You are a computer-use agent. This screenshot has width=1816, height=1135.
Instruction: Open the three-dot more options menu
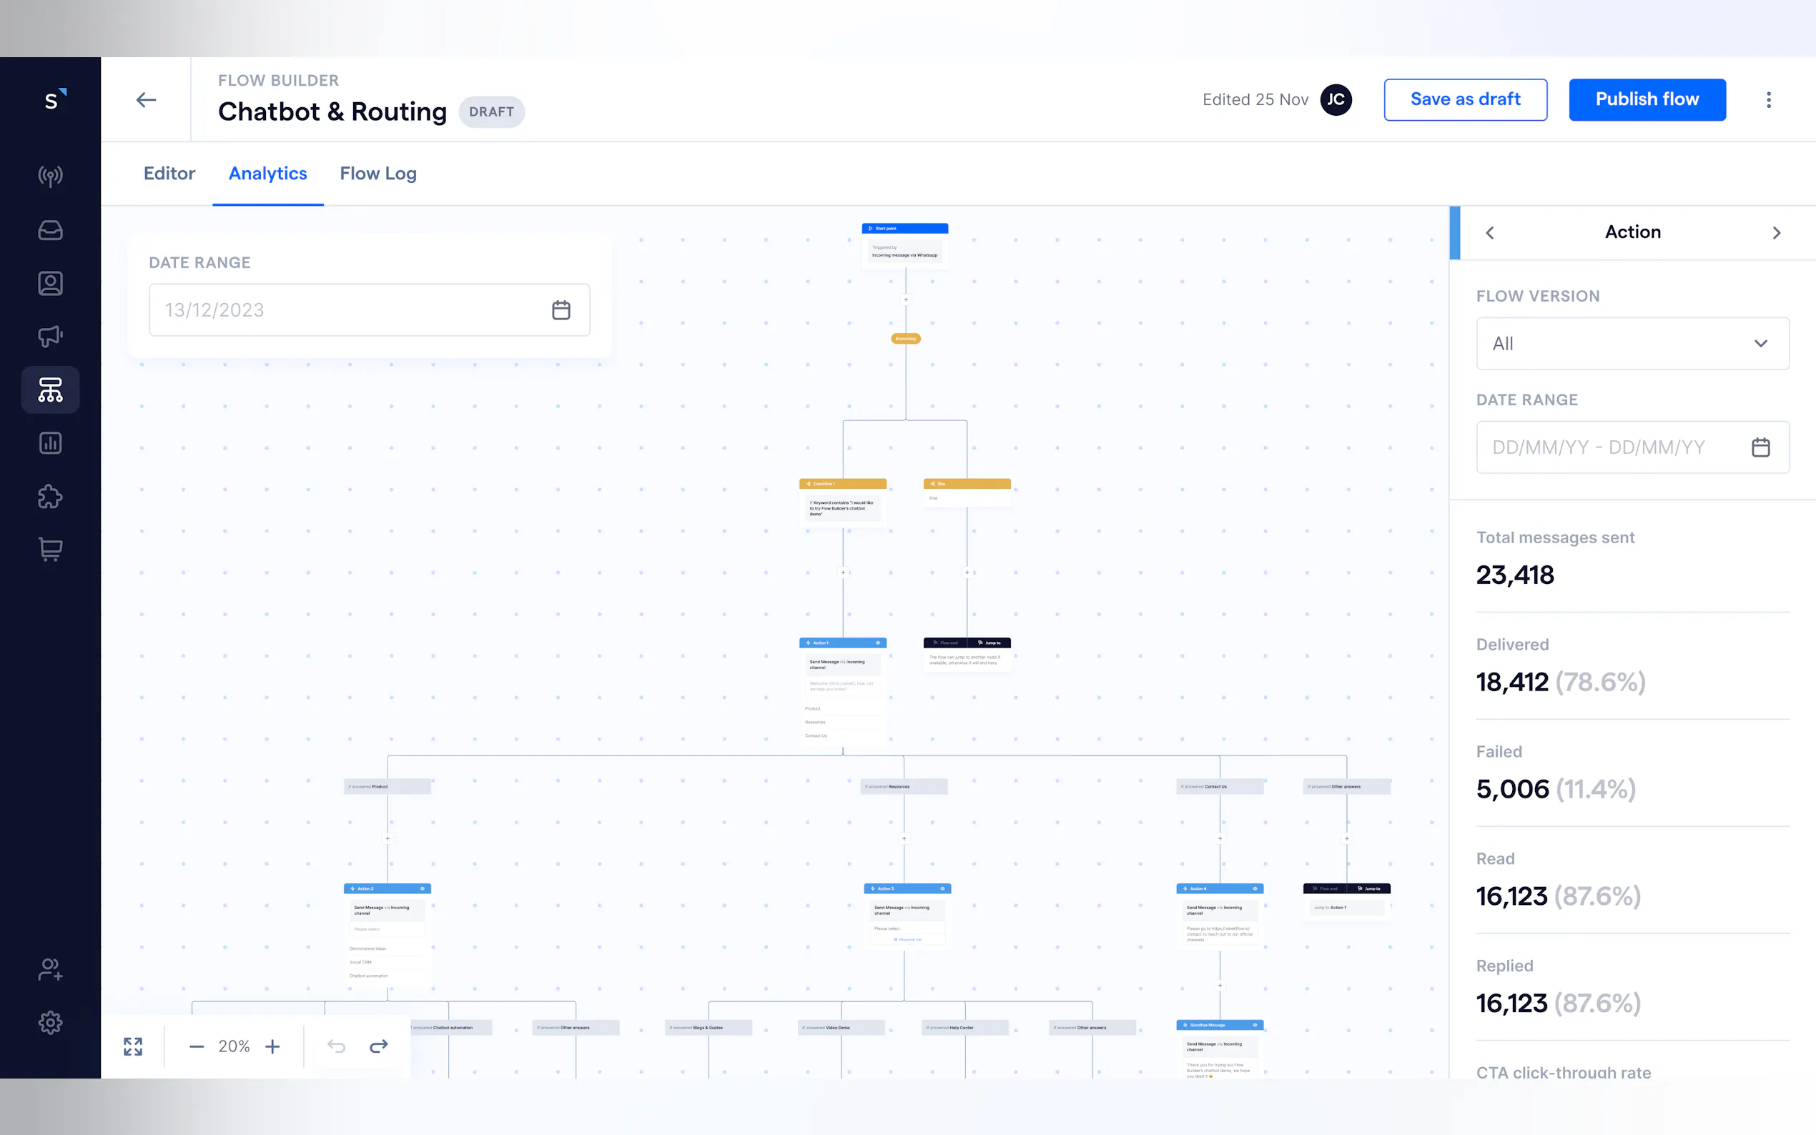(x=1768, y=100)
